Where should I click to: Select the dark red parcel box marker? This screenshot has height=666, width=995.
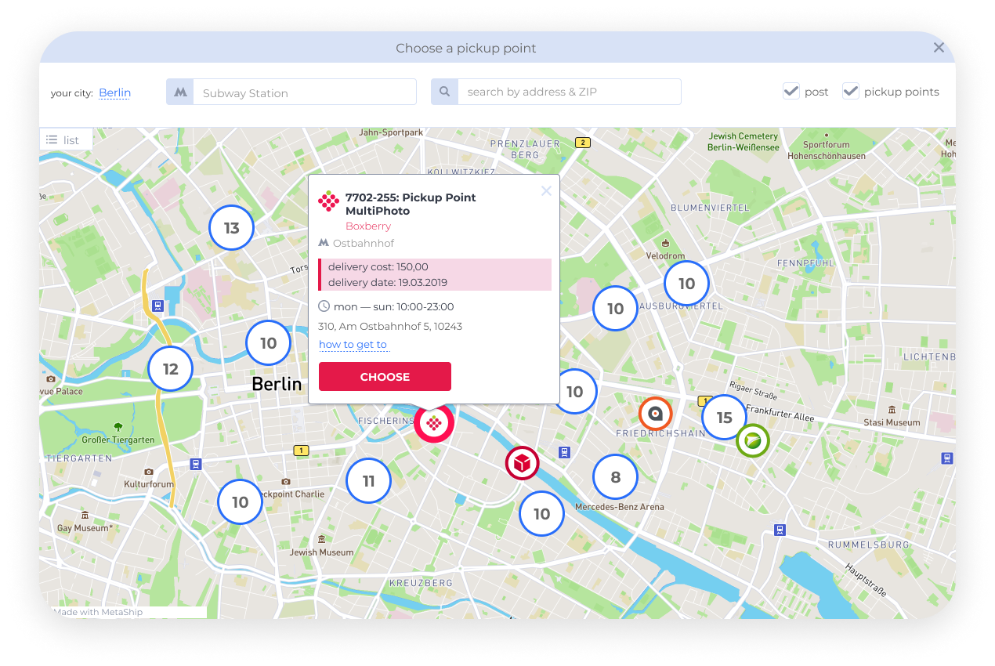[523, 464]
